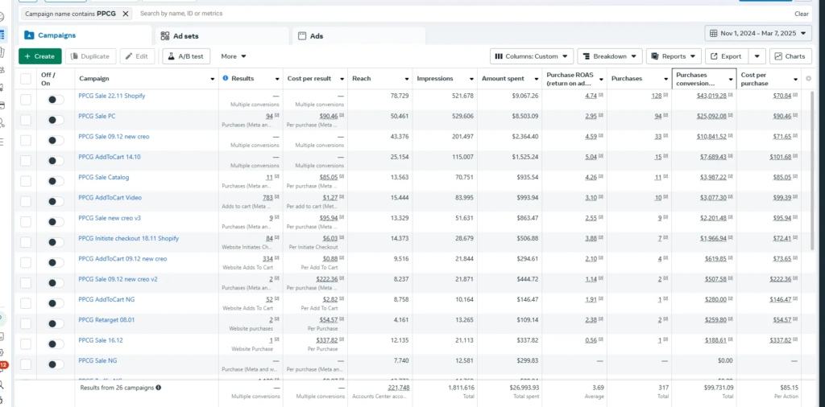Open the PPCG AddToCart 09.12 new creo link

[x=122, y=258]
